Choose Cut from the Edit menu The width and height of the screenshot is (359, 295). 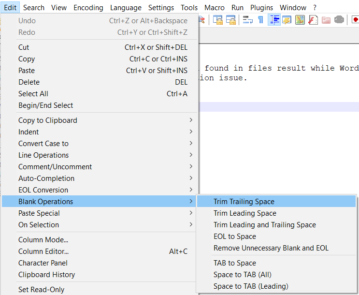(99, 47)
